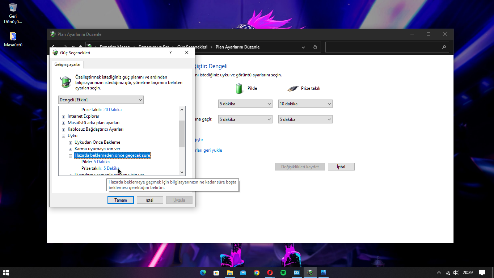
Task: Open the Pilde 5 dakika display dropdown
Action: pyautogui.click(x=245, y=104)
